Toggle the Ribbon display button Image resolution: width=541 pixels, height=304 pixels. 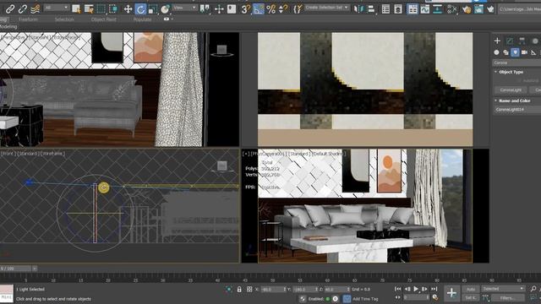[413, 9]
